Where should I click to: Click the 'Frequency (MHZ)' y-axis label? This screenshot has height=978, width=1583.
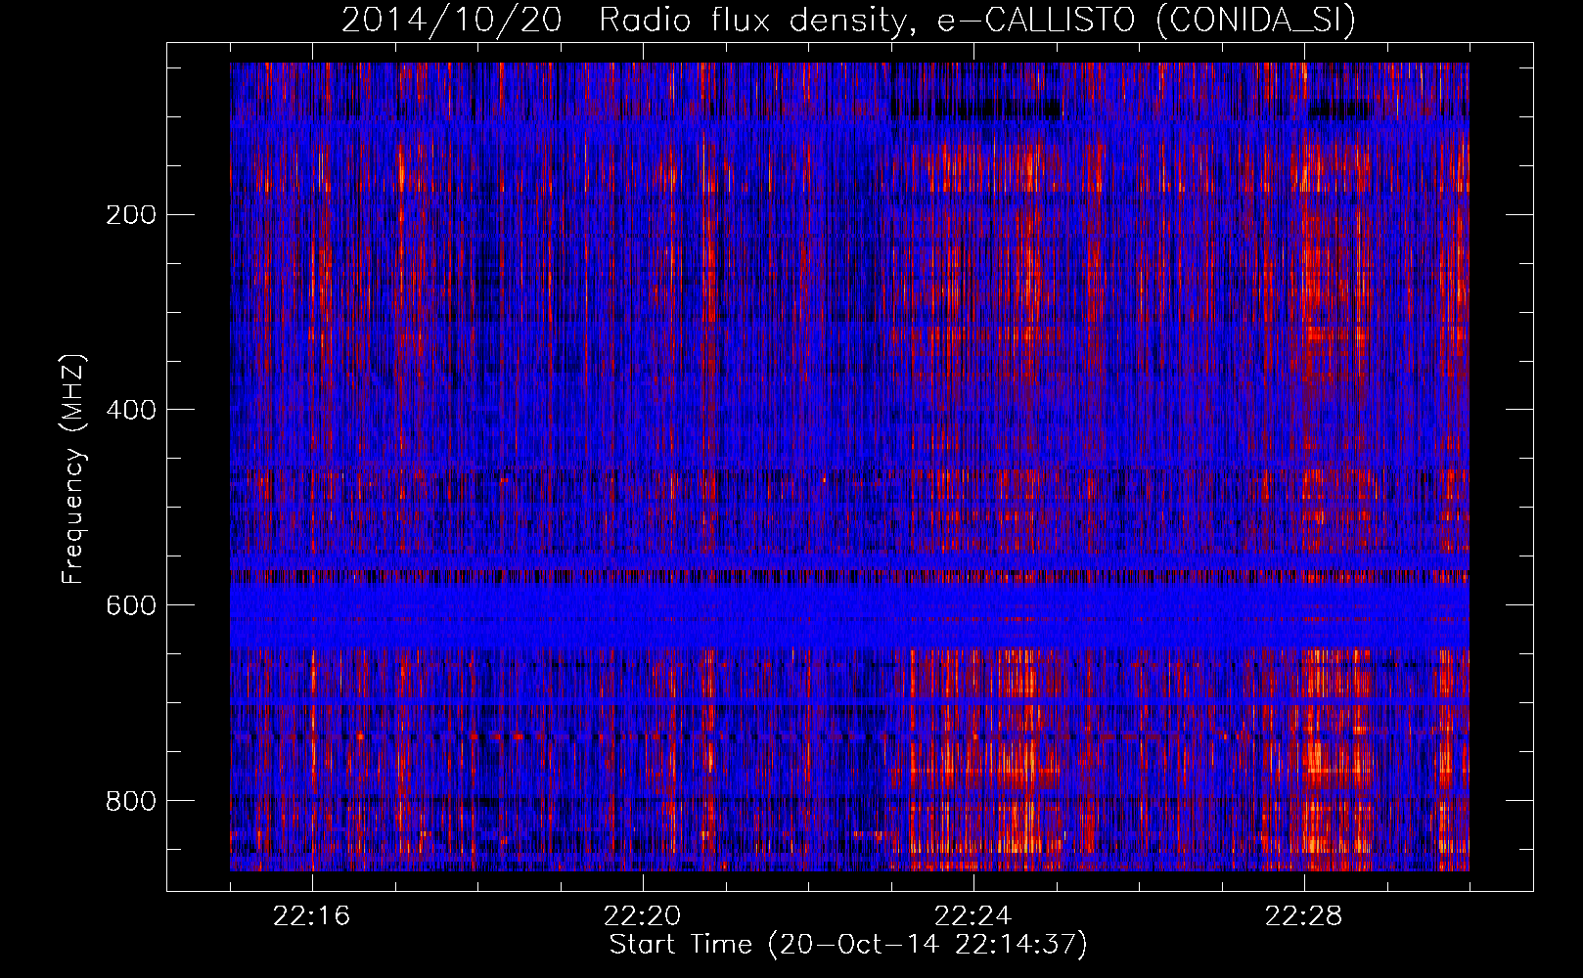point(73,469)
